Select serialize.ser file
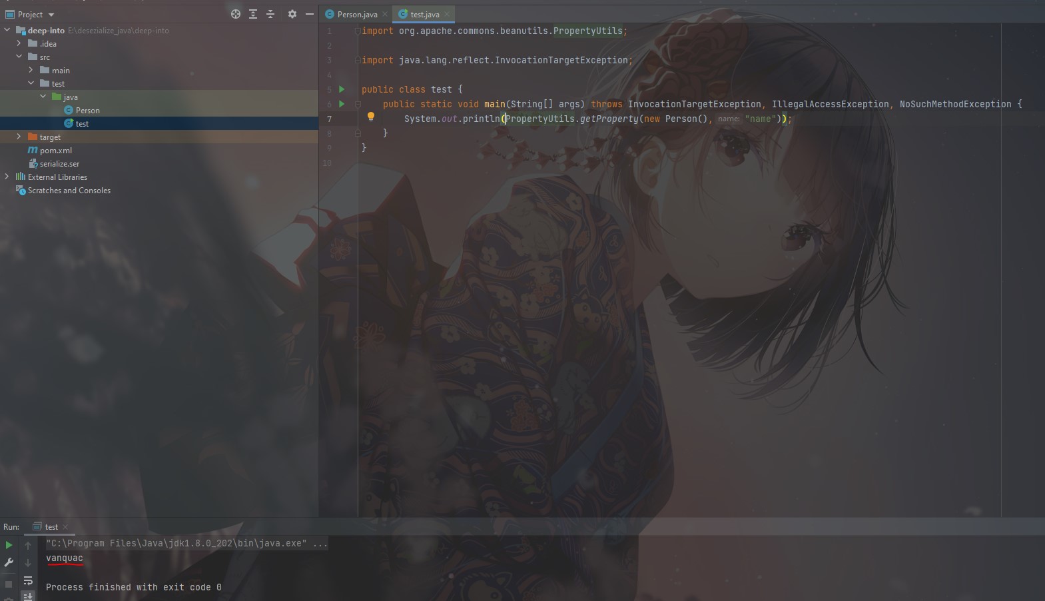Viewport: 1045px width, 601px height. [59, 164]
